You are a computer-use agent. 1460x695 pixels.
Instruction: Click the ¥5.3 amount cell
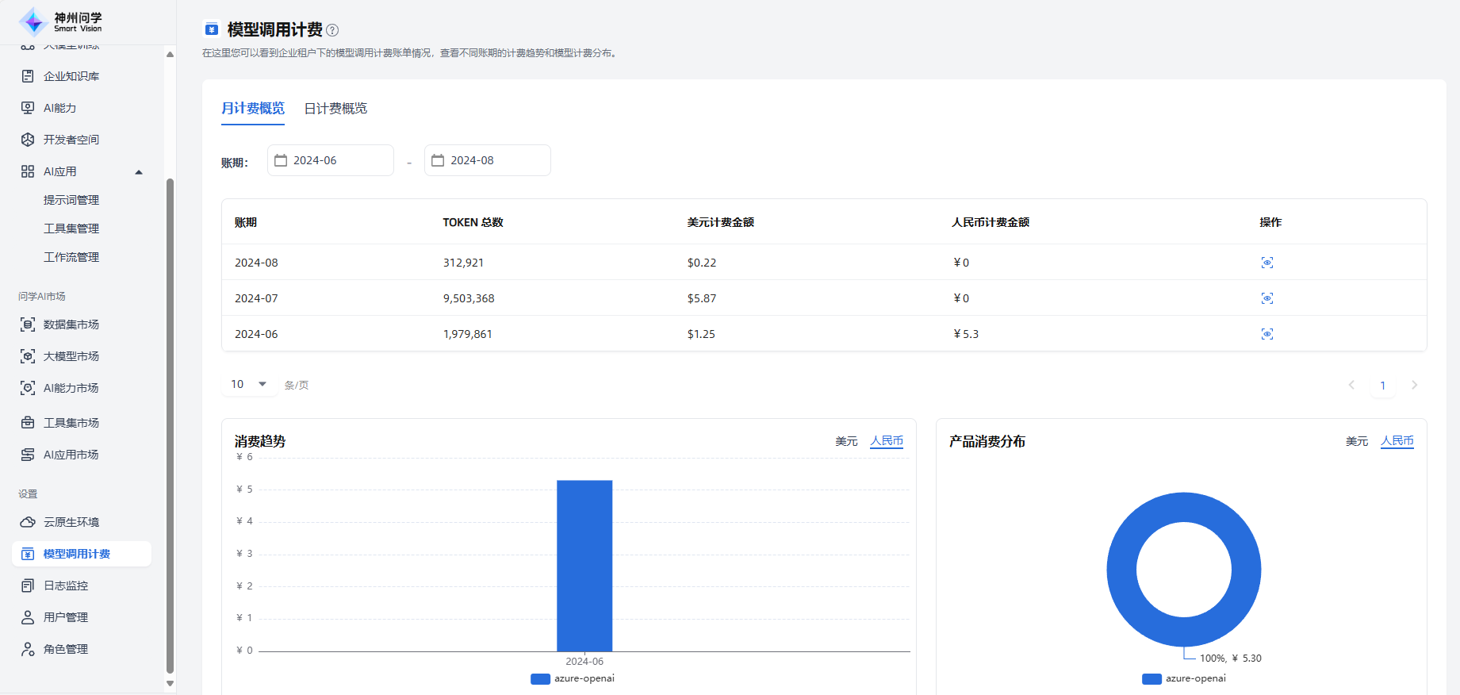[x=966, y=334]
